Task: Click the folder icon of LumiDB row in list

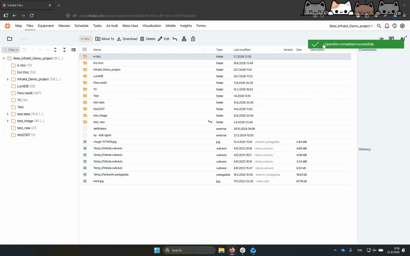Action: coord(85,76)
